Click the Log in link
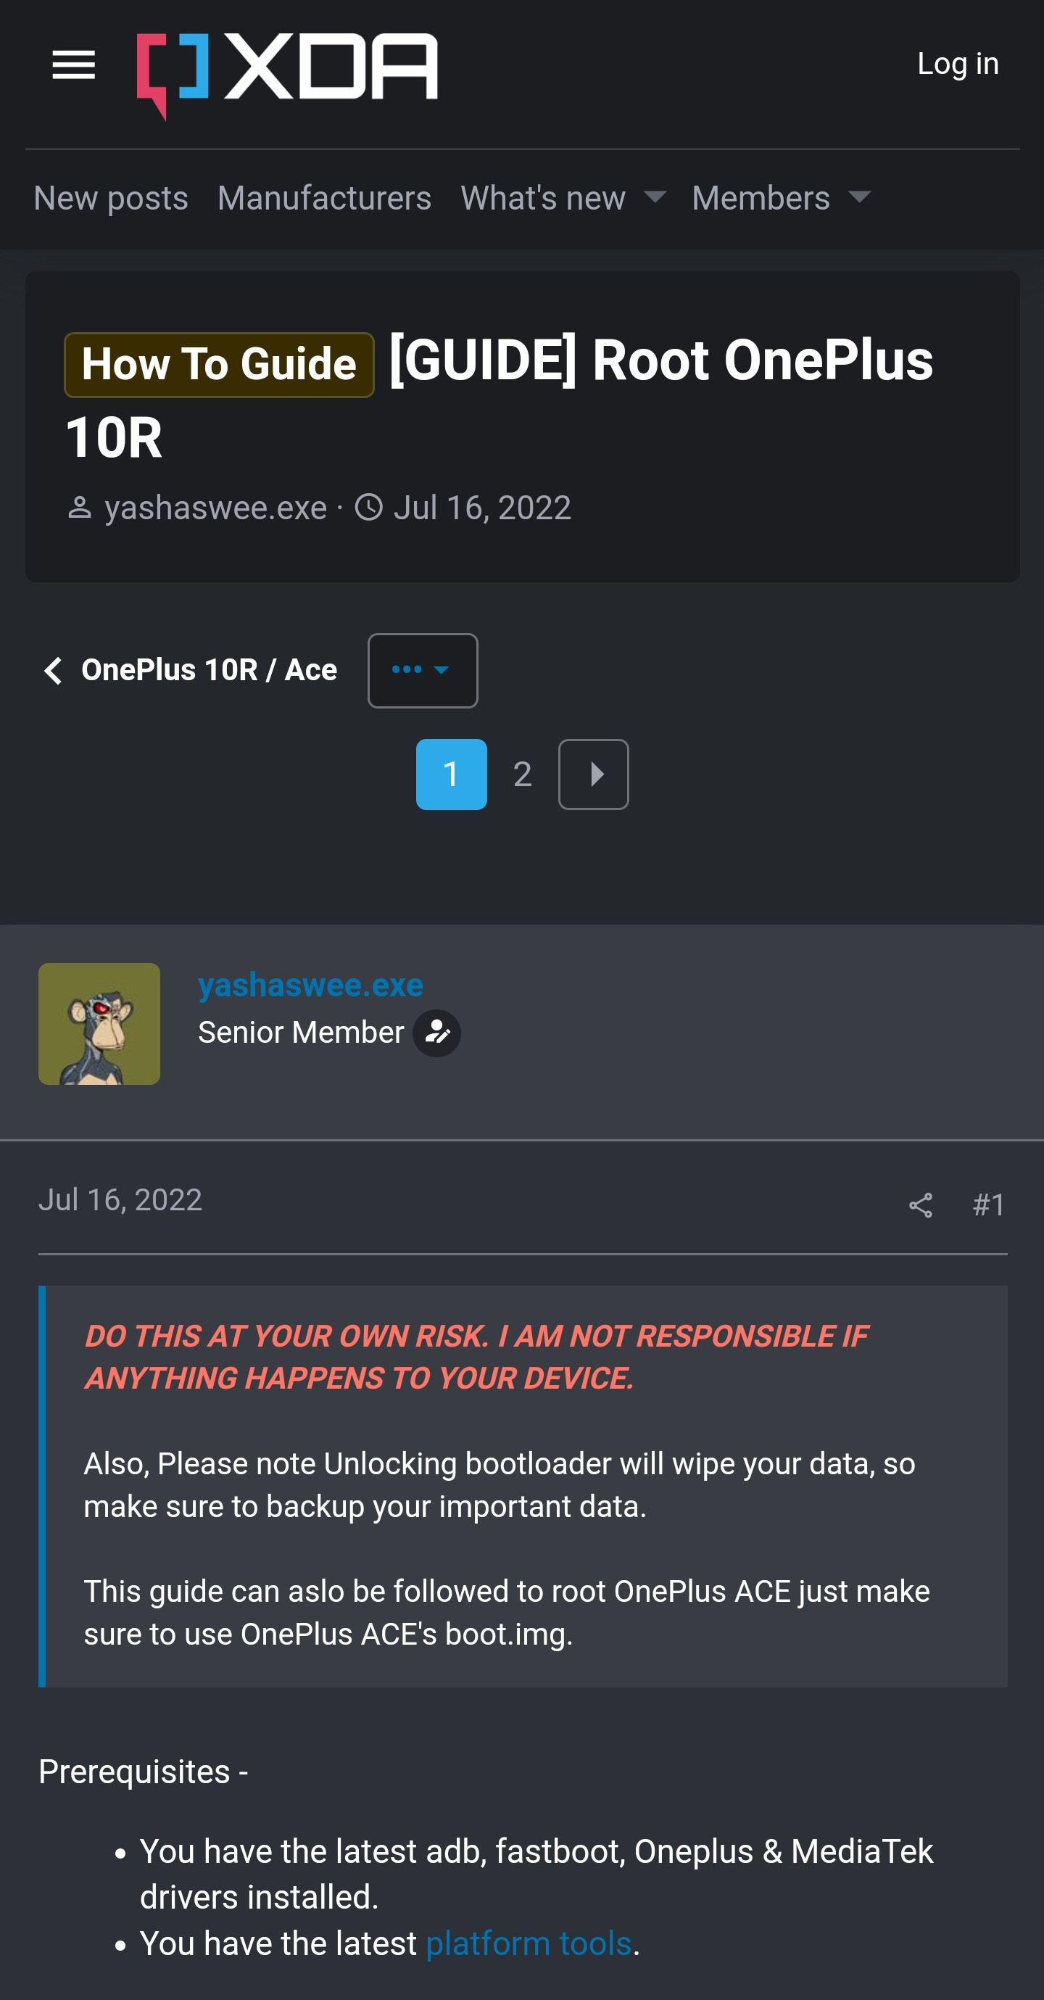The image size is (1044, 2000). tap(957, 64)
